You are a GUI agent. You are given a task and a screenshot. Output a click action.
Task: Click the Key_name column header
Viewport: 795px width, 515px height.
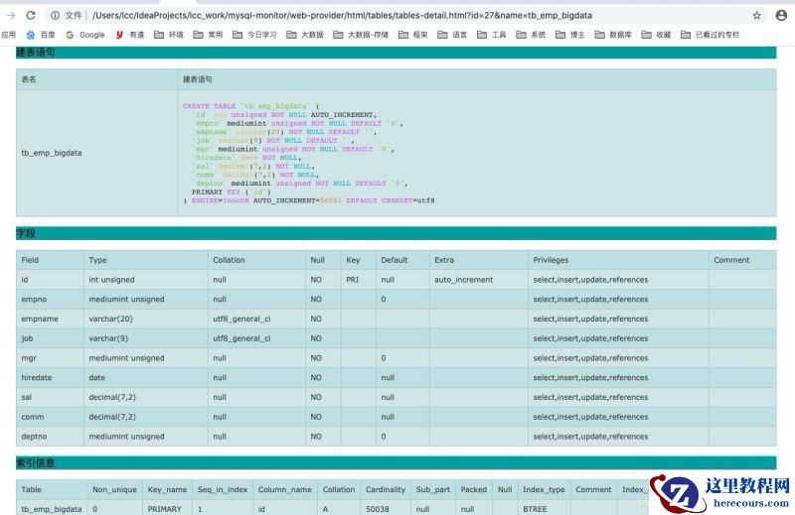click(x=167, y=489)
